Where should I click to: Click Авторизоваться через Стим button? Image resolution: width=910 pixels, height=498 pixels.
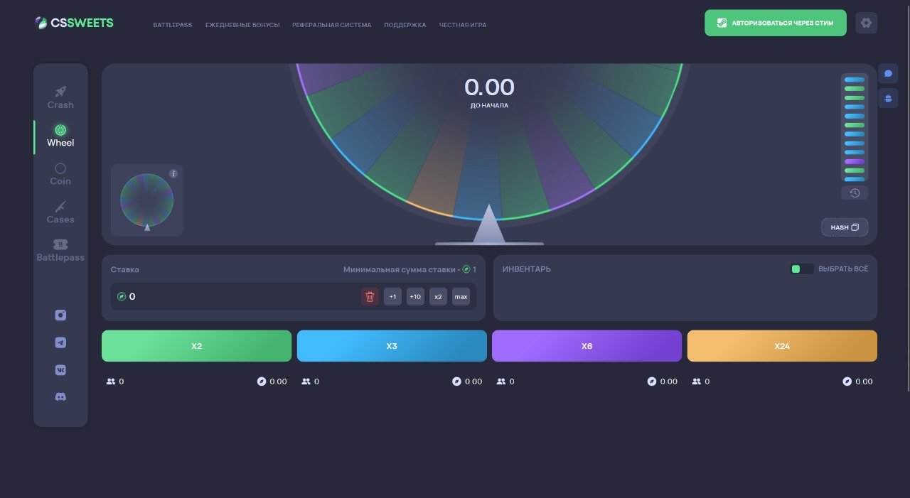776,23
